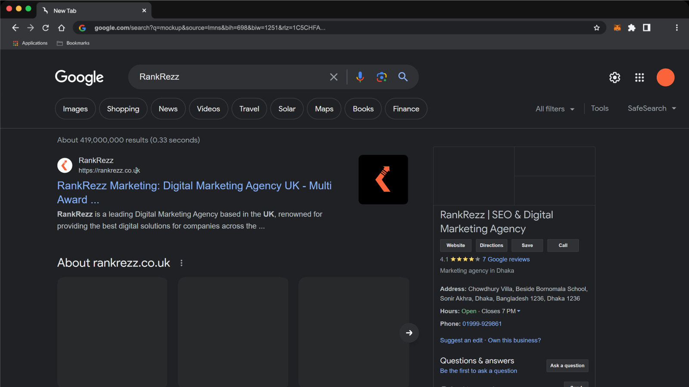This screenshot has height=387, width=689.
Task: Click the rankrezz.co.uk URL text
Action: [109, 171]
